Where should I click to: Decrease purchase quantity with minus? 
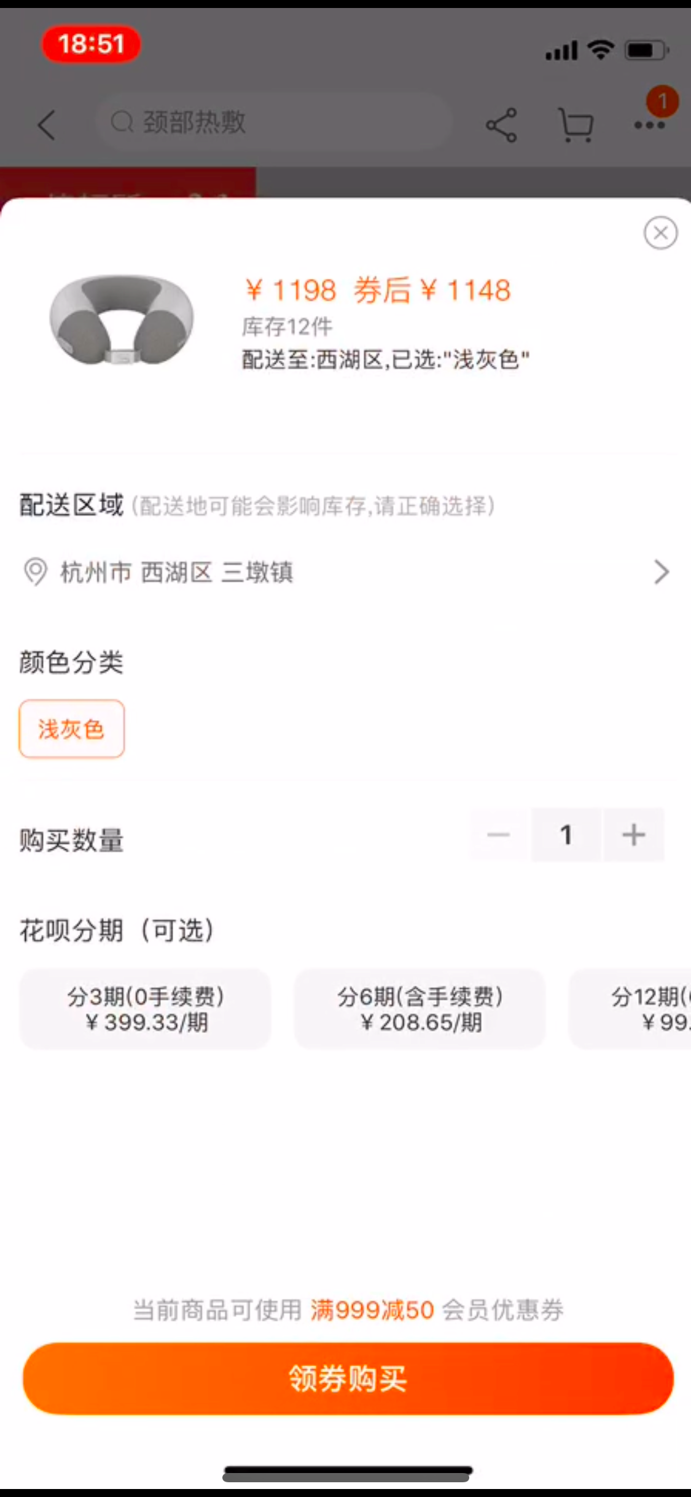coord(499,835)
